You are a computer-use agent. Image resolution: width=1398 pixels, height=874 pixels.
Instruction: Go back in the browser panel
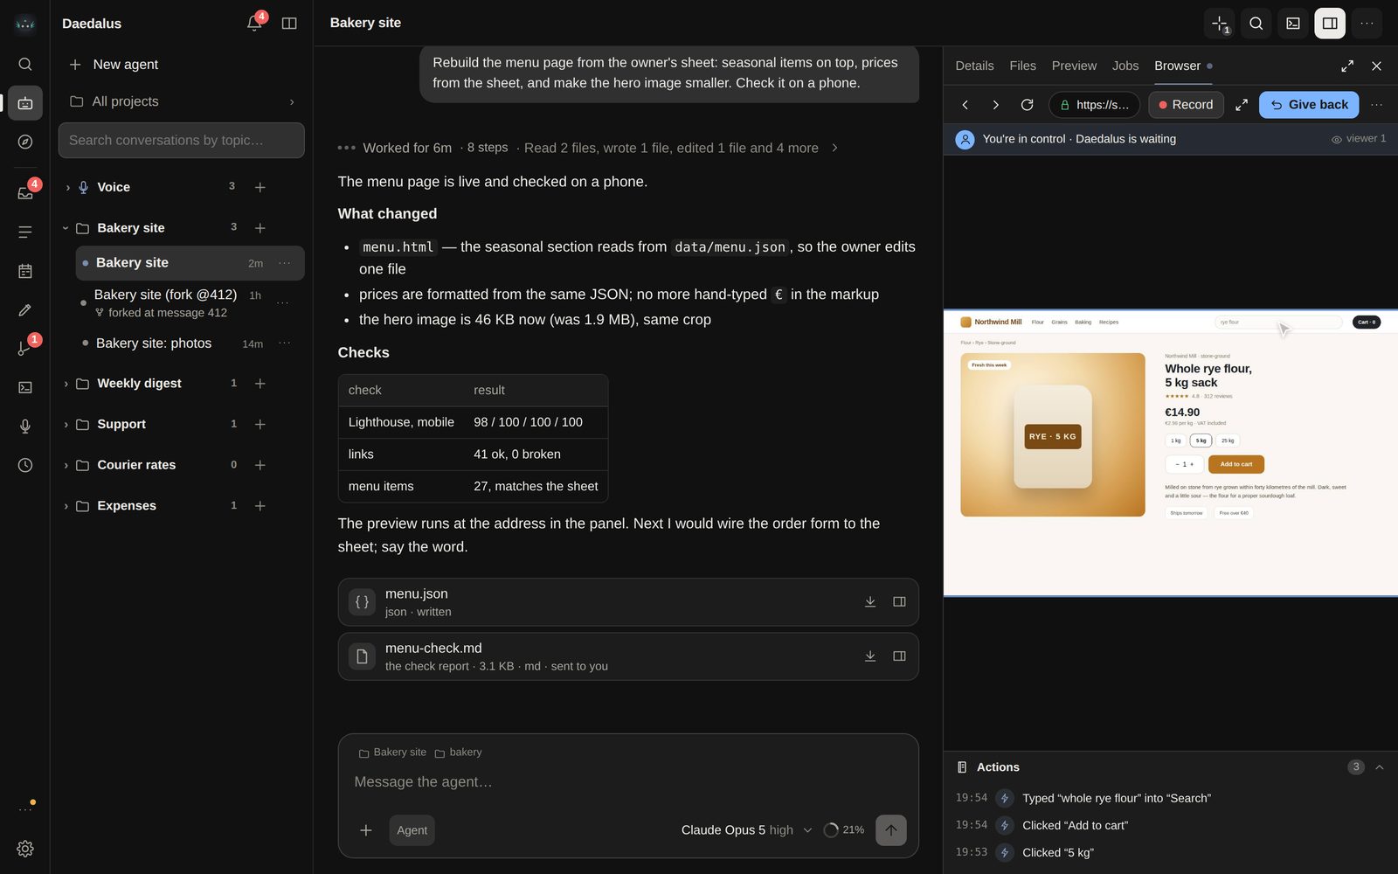tap(965, 105)
